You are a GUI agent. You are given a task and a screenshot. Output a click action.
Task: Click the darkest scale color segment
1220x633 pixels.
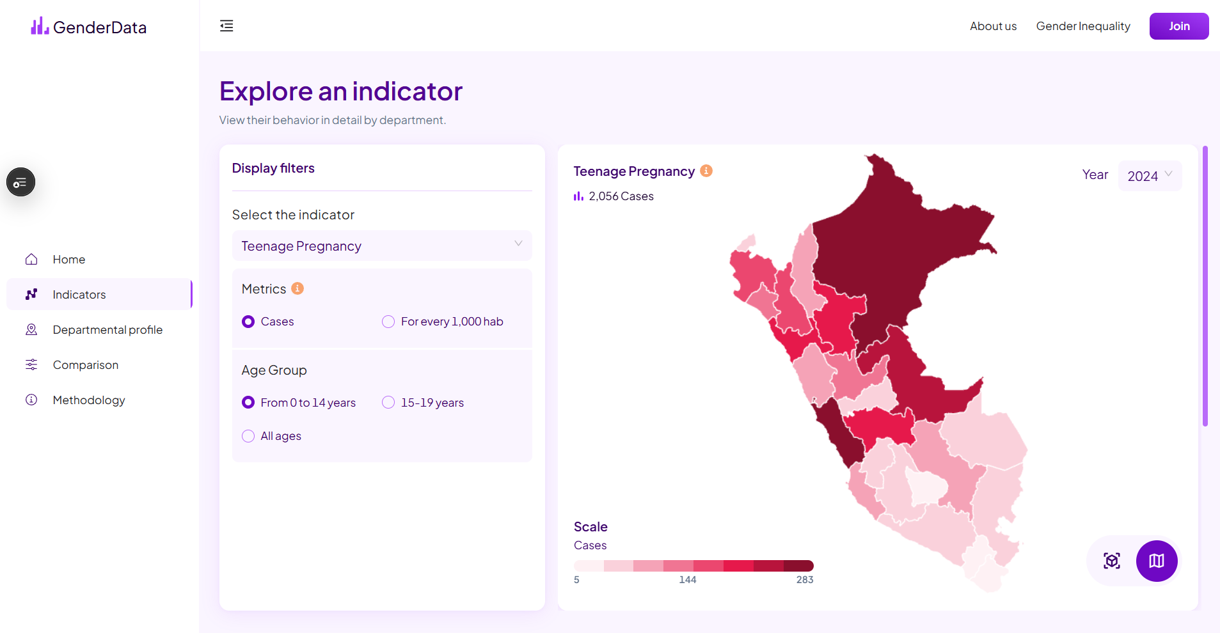(798, 566)
